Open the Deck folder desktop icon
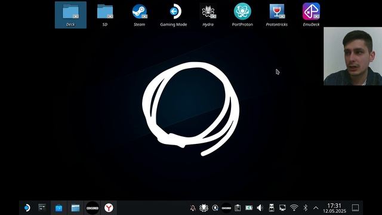This screenshot has height=215, width=382. 70,14
